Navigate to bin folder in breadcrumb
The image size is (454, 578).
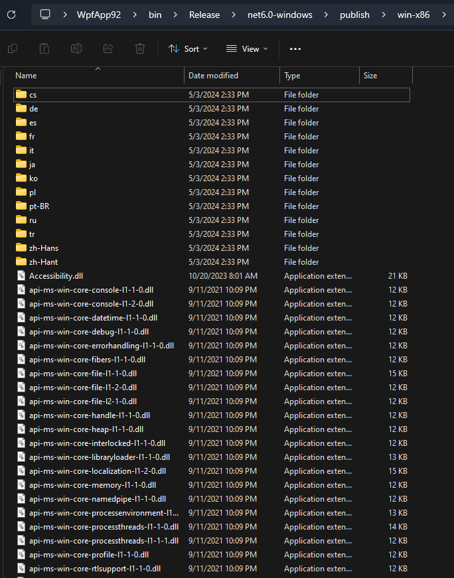[155, 15]
